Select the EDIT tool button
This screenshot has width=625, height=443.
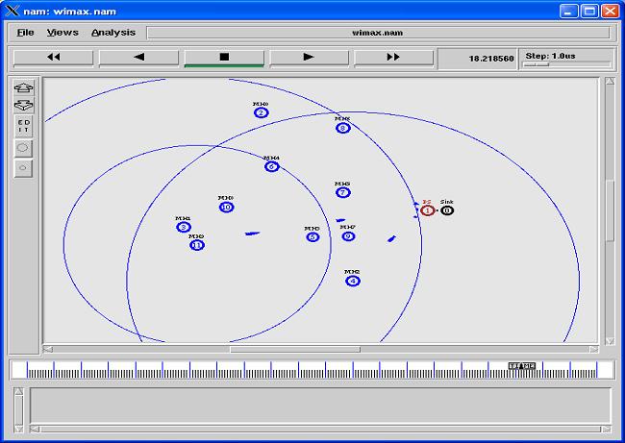click(23, 126)
